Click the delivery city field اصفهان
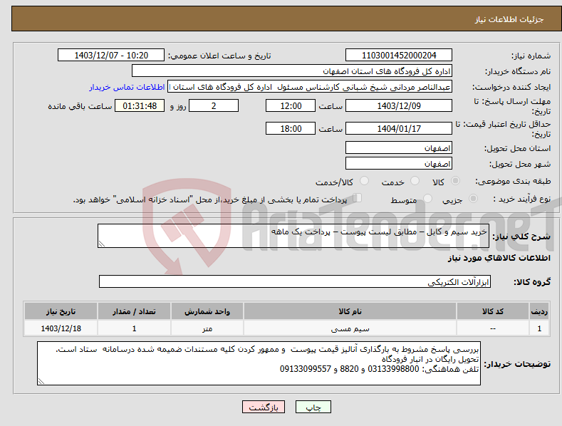Image resolution: width=562 pixels, height=426 pixels. point(399,164)
